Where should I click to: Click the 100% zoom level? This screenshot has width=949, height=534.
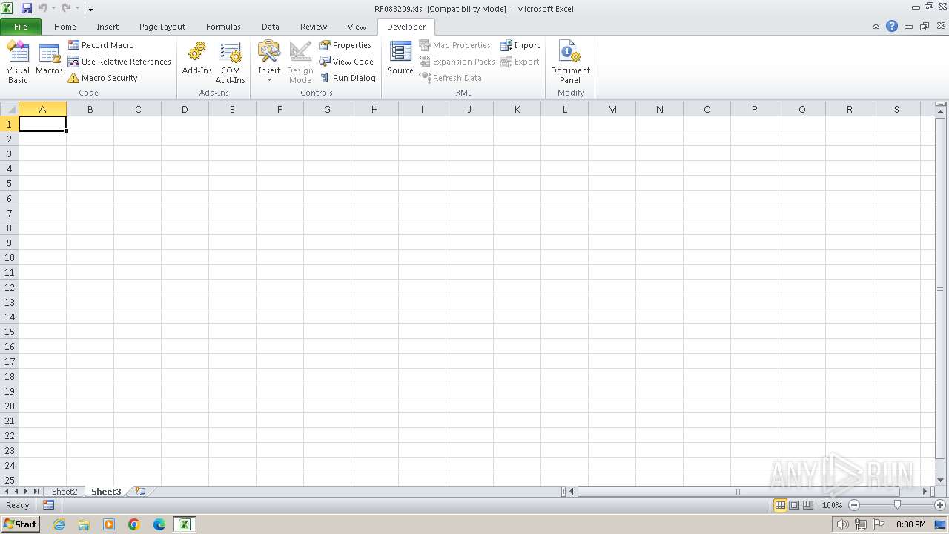click(832, 505)
